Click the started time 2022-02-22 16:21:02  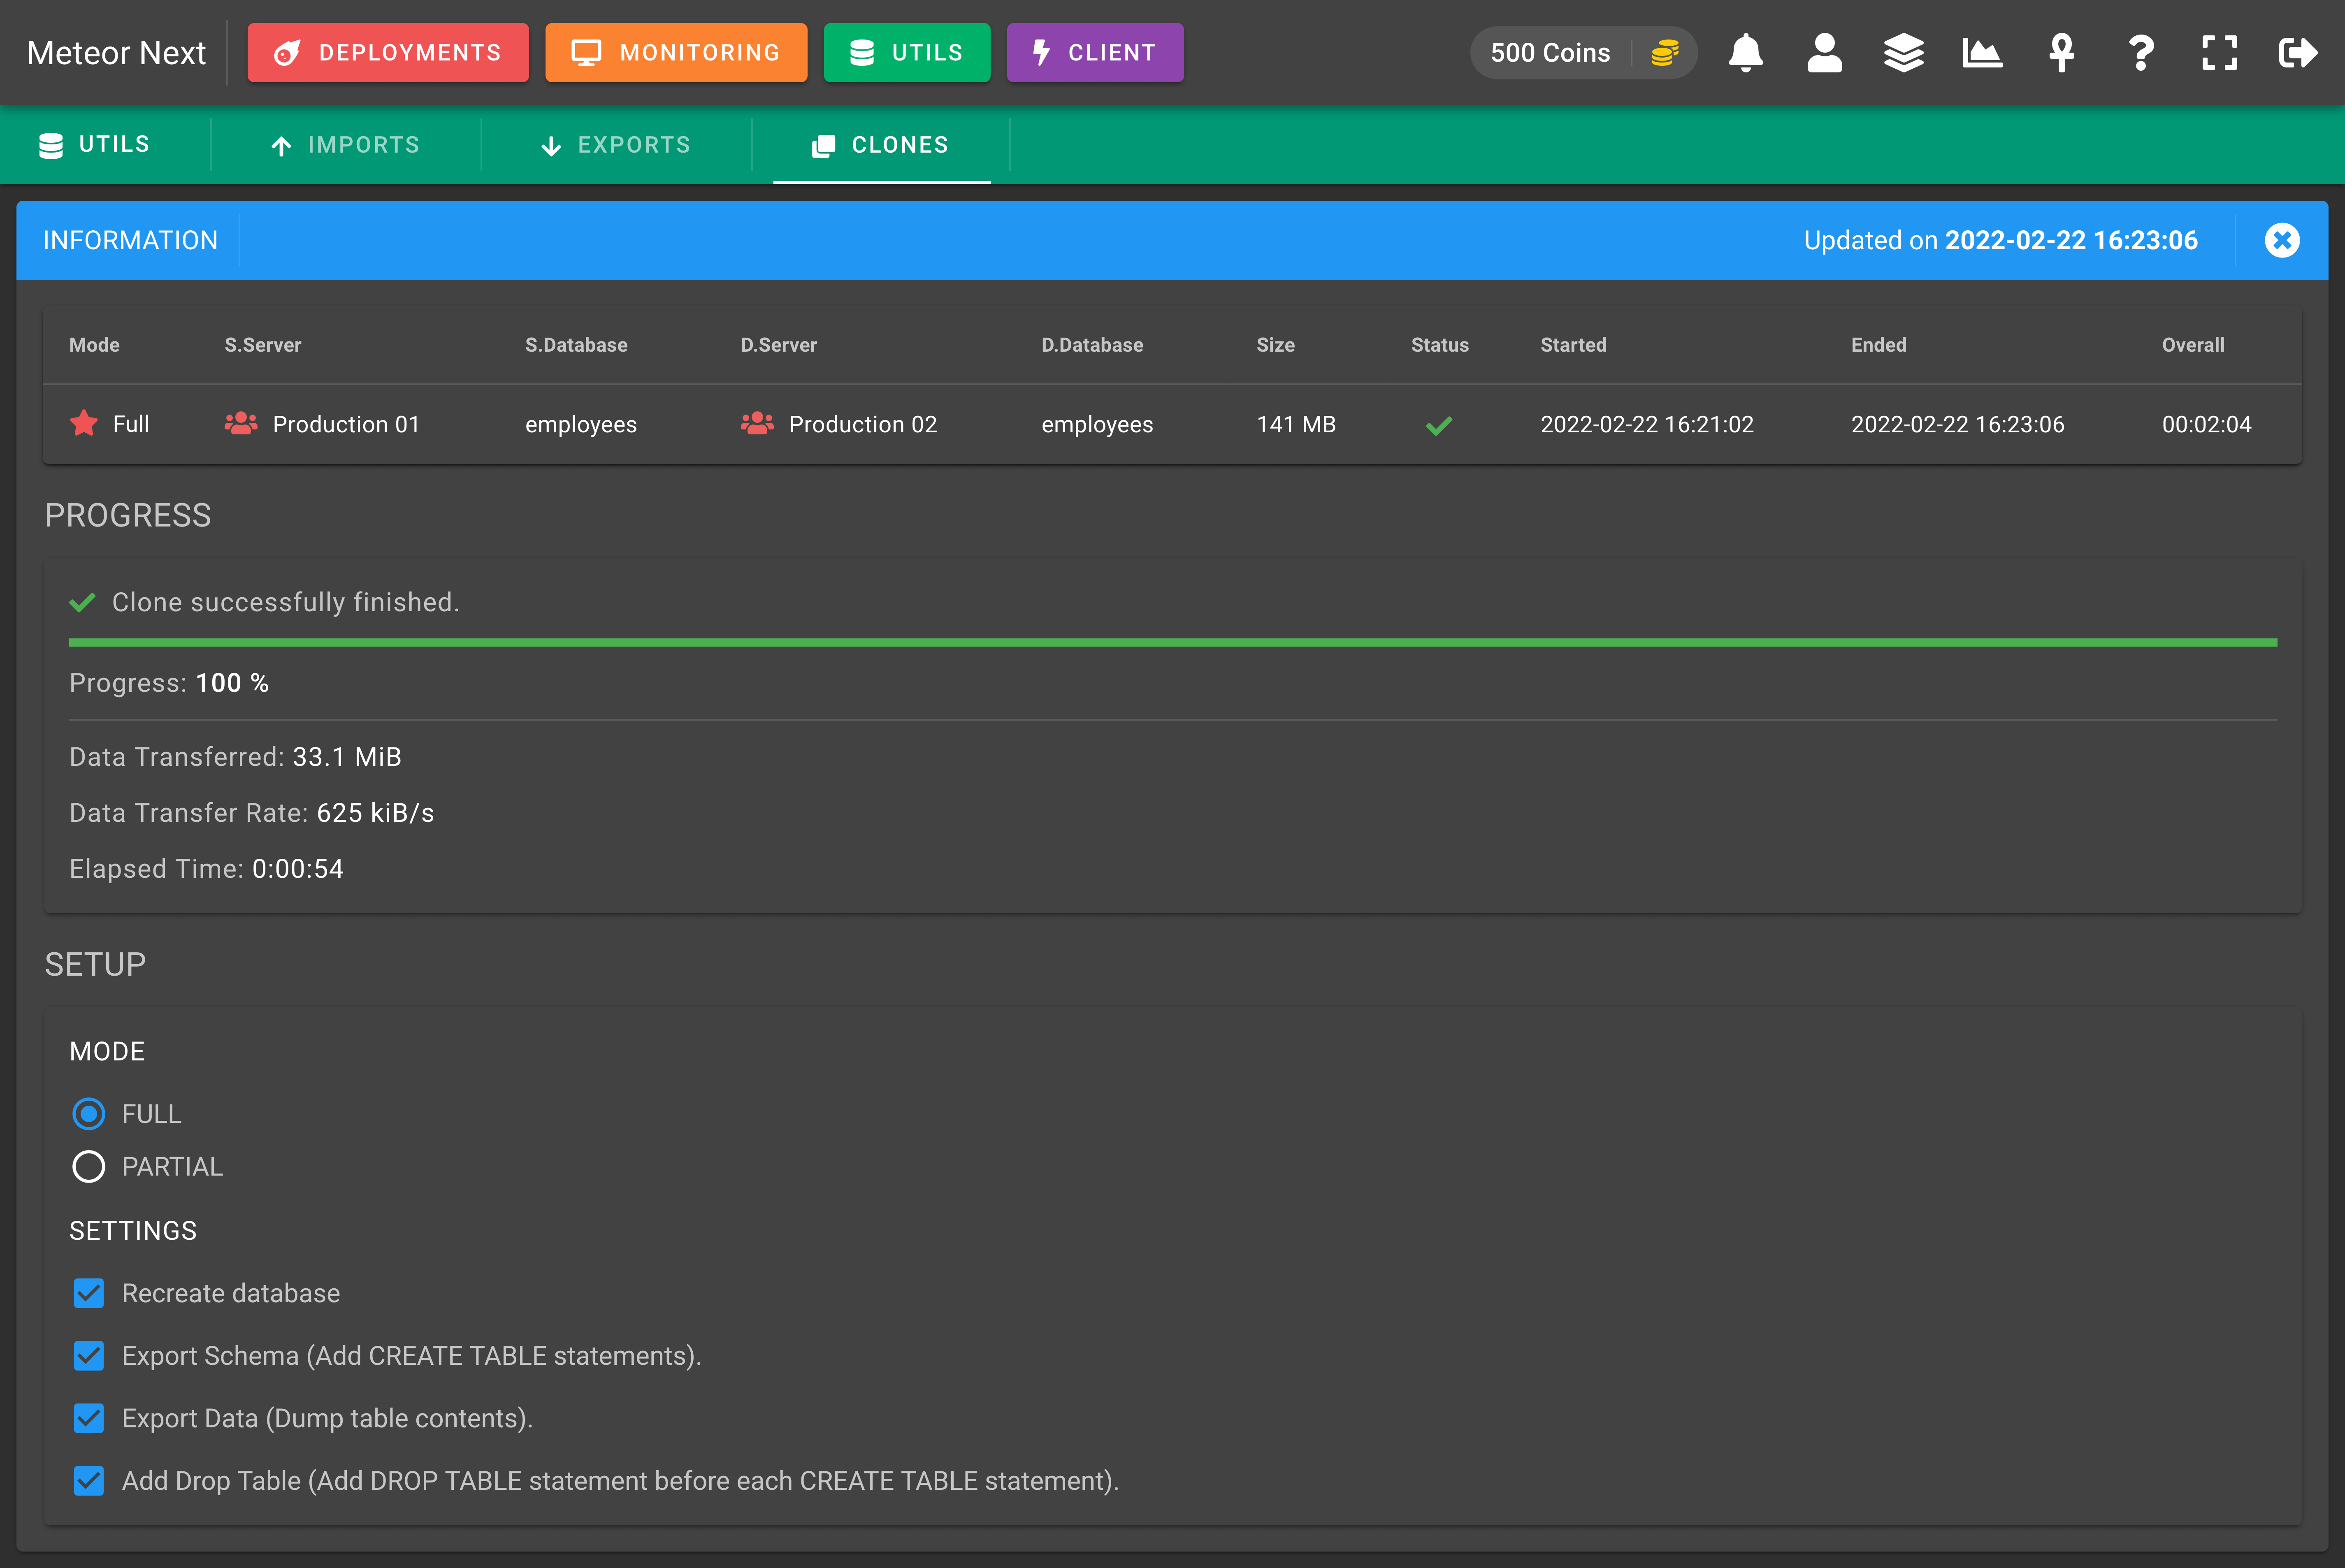1647,424
